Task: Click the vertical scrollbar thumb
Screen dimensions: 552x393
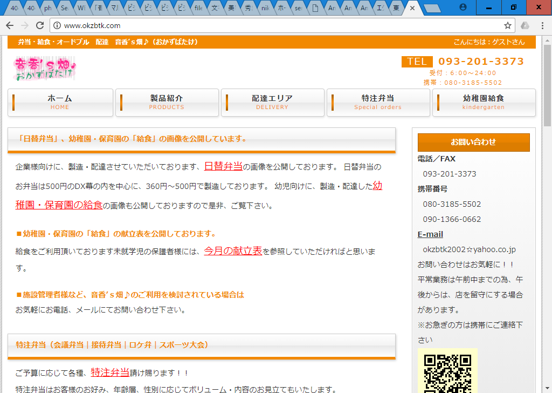Action: [547, 85]
